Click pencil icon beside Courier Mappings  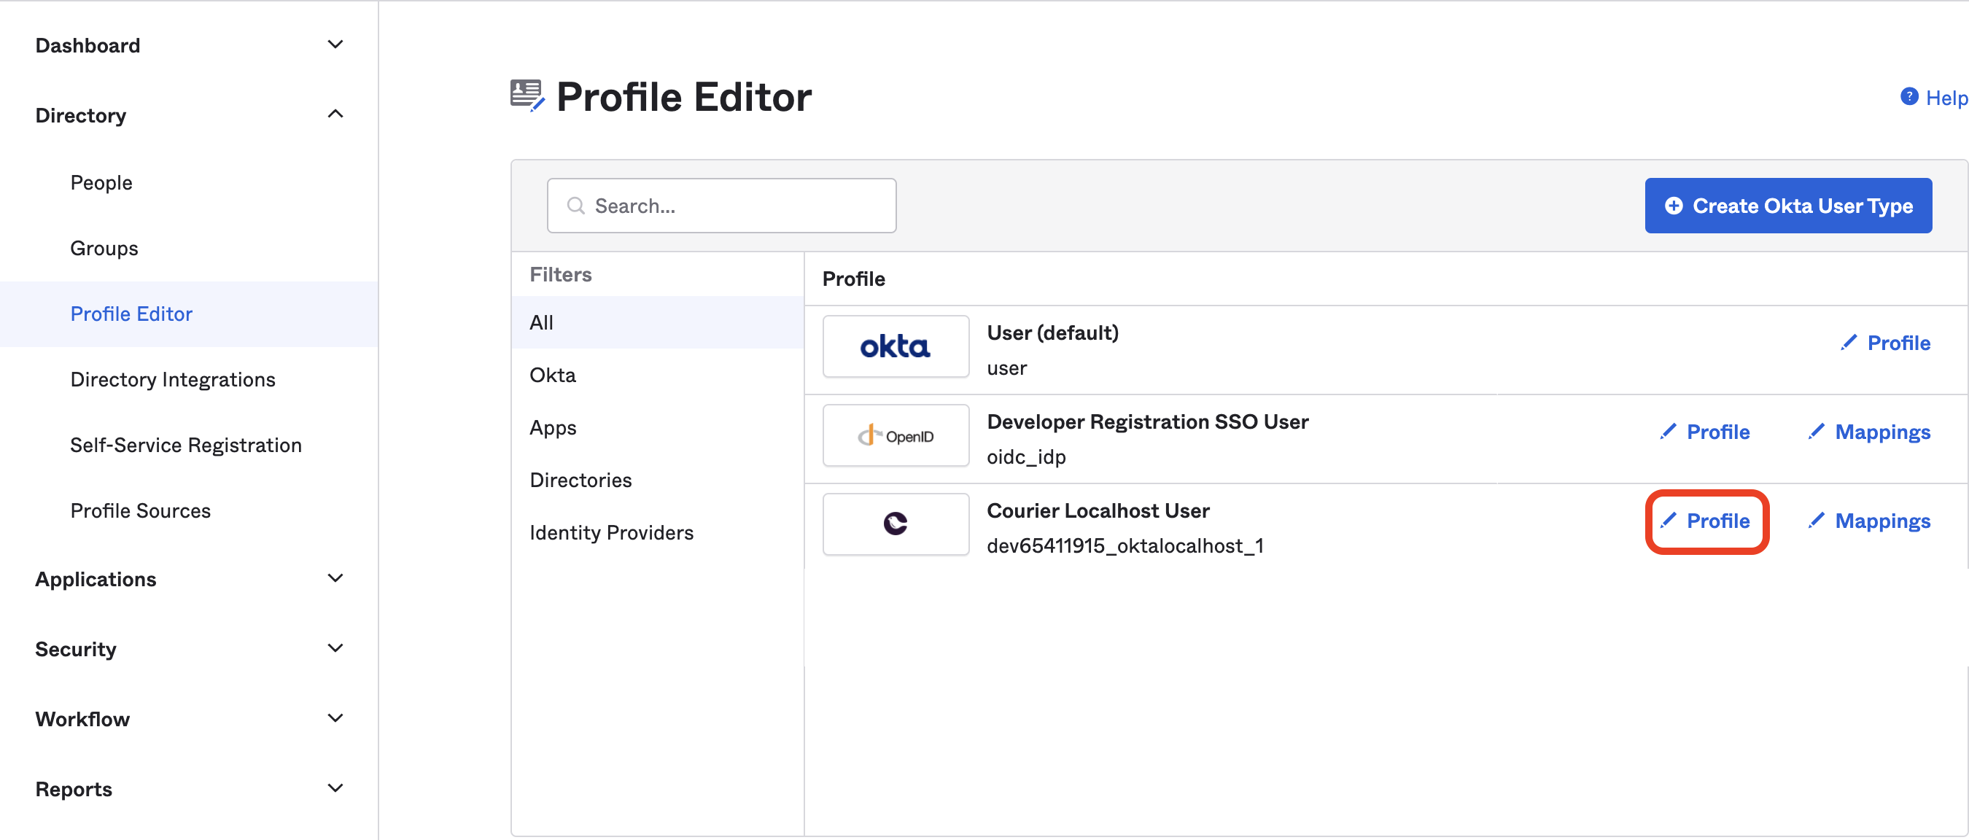pos(1816,521)
